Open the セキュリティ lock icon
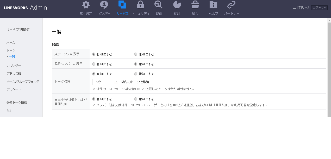 (140, 5)
